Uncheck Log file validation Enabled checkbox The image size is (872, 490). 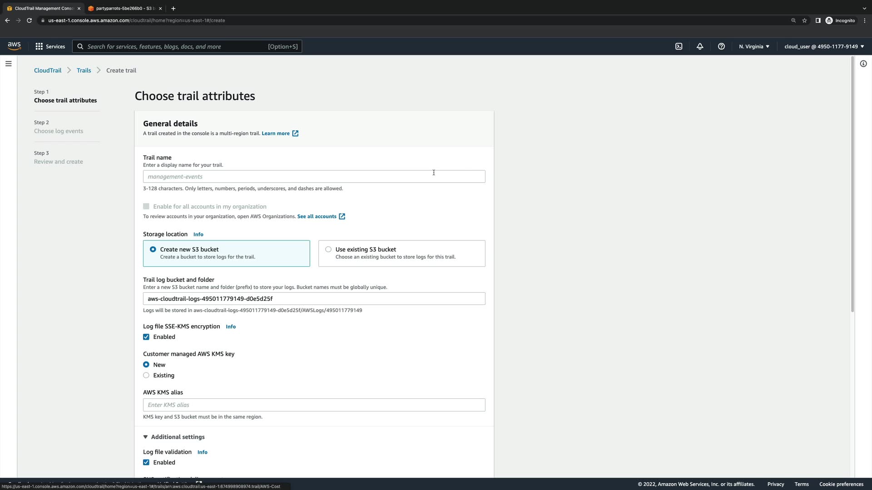click(146, 462)
